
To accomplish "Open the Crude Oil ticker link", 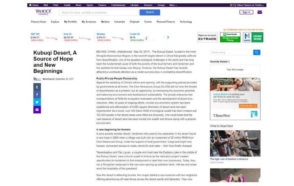I will [x=135, y=34].
